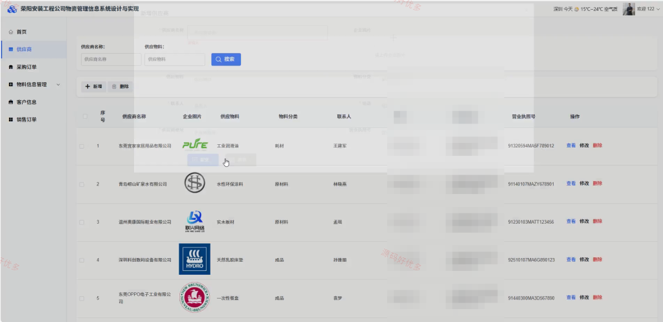This screenshot has width=663, height=322.
Task: Click red 删除 in 东莞OPPO电子工业 row
Action: [x=598, y=297]
